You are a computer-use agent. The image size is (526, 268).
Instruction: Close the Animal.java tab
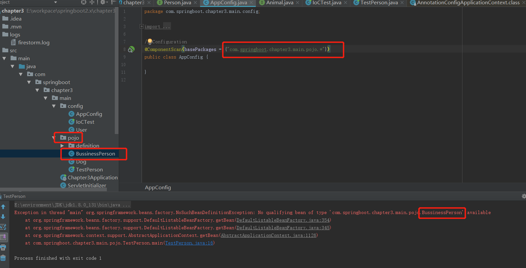298,3
